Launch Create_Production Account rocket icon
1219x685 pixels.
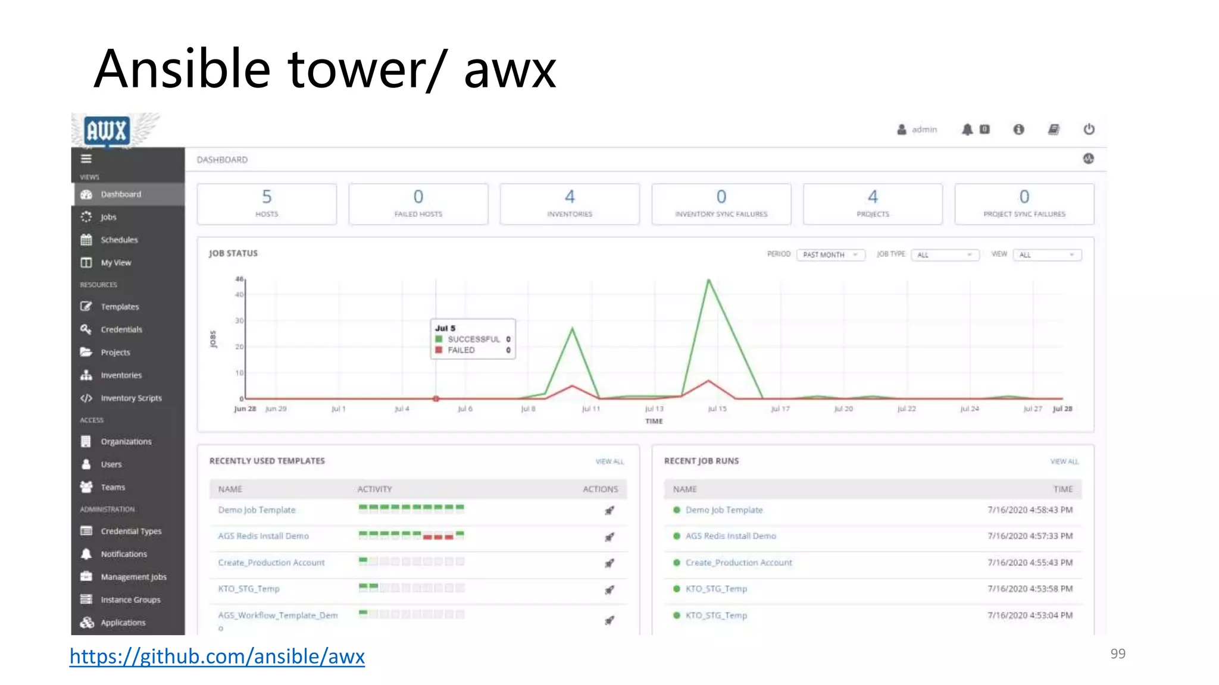[609, 563]
